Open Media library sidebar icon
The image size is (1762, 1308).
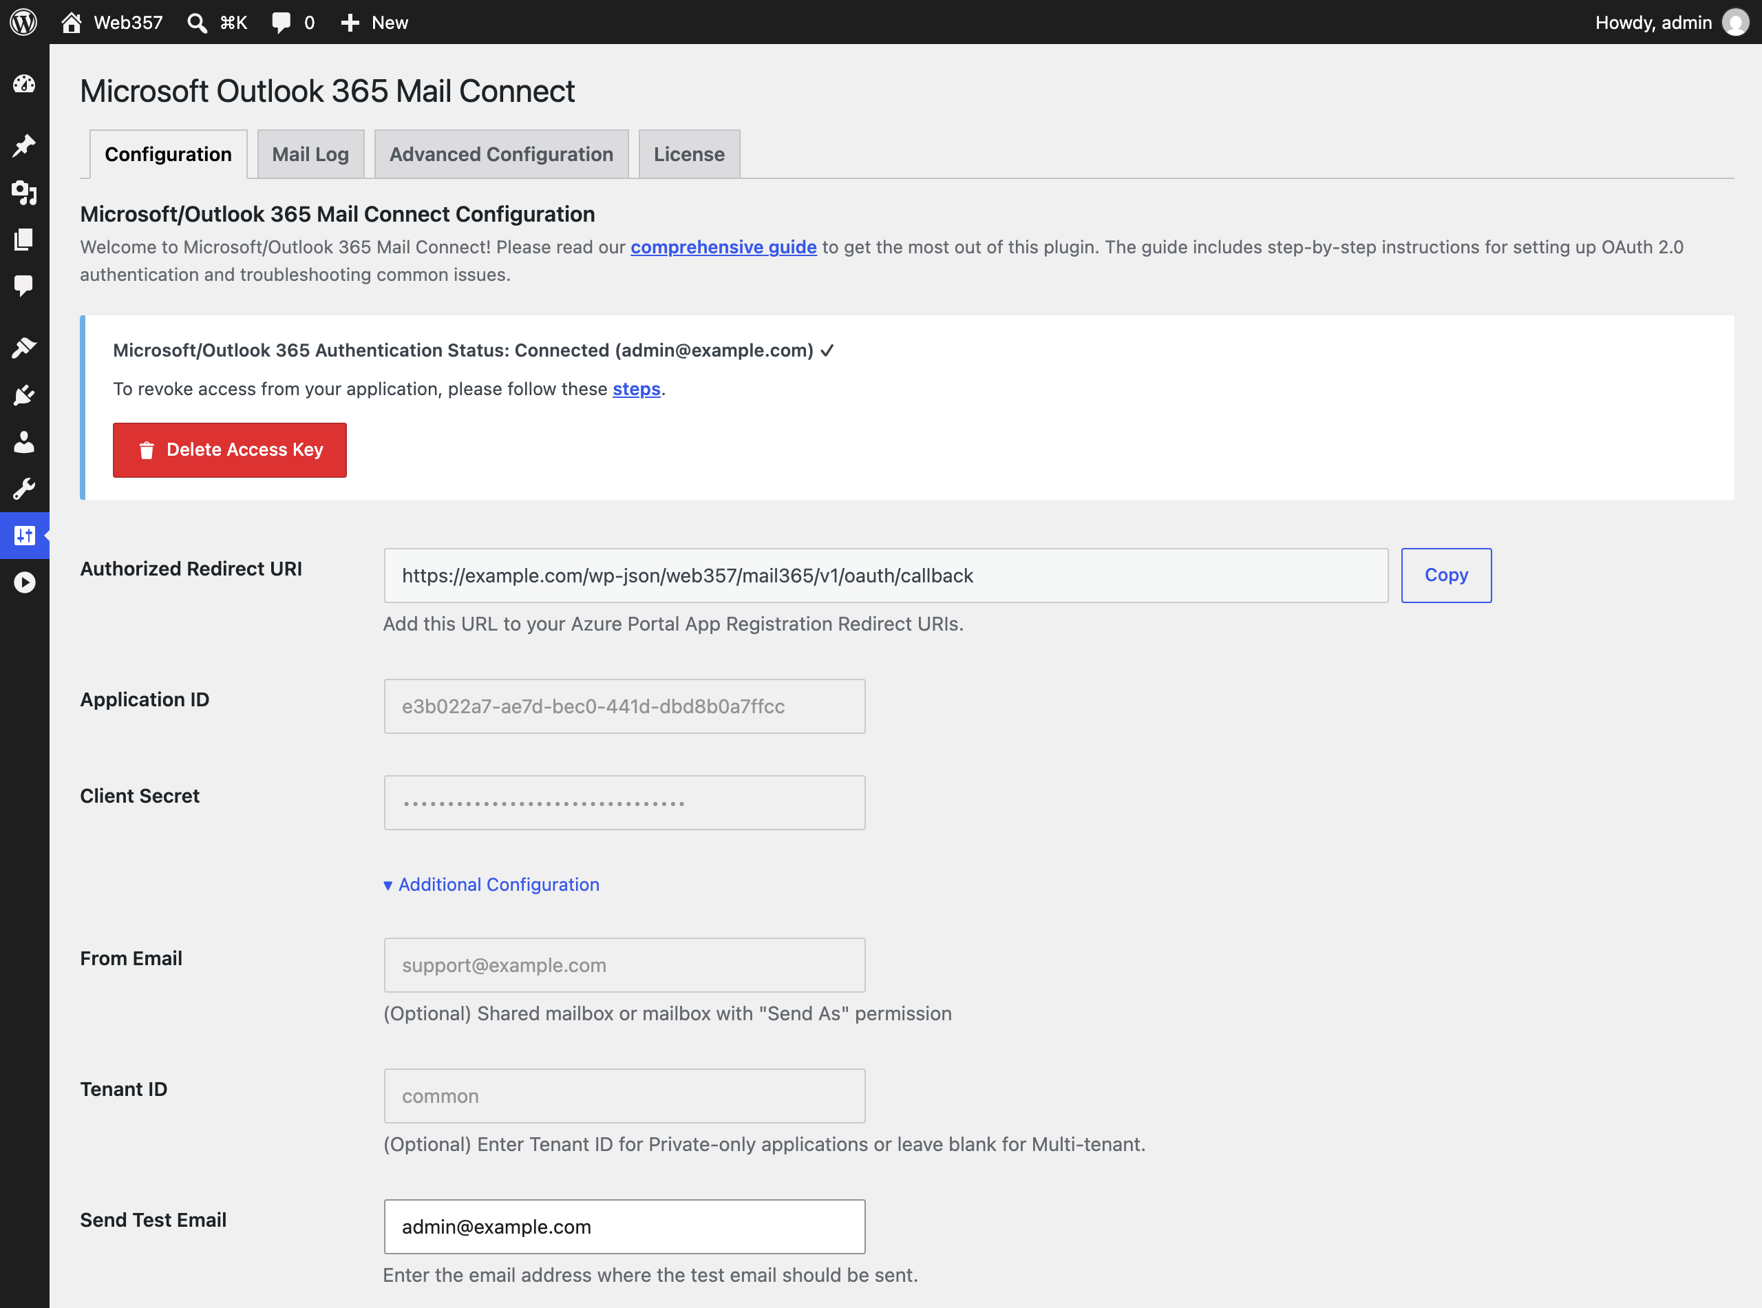tap(24, 192)
